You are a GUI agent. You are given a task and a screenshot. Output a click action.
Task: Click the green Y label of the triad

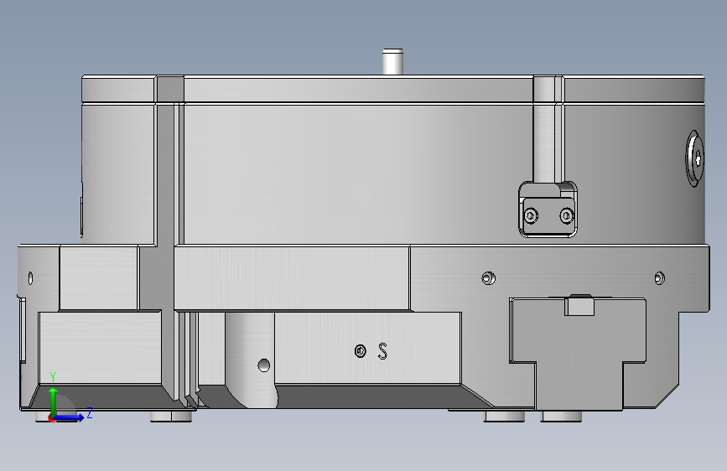[x=53, y=377]
